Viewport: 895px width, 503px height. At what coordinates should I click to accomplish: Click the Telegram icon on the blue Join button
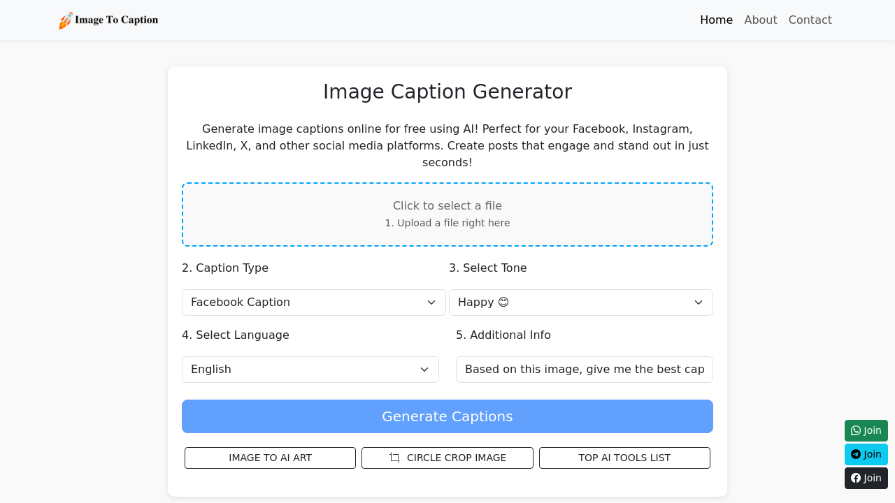point(856,454)
